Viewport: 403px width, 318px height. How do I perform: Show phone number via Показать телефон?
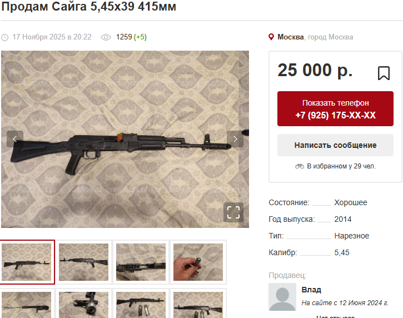[x=335, y=109]
